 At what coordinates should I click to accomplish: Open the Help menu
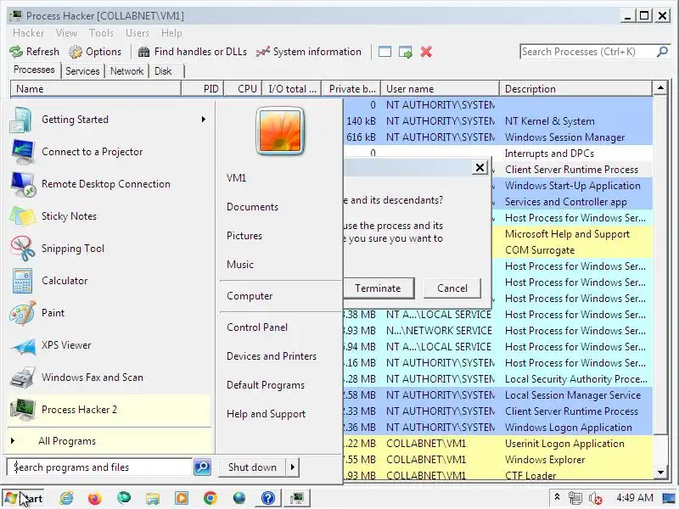[171, 33]
